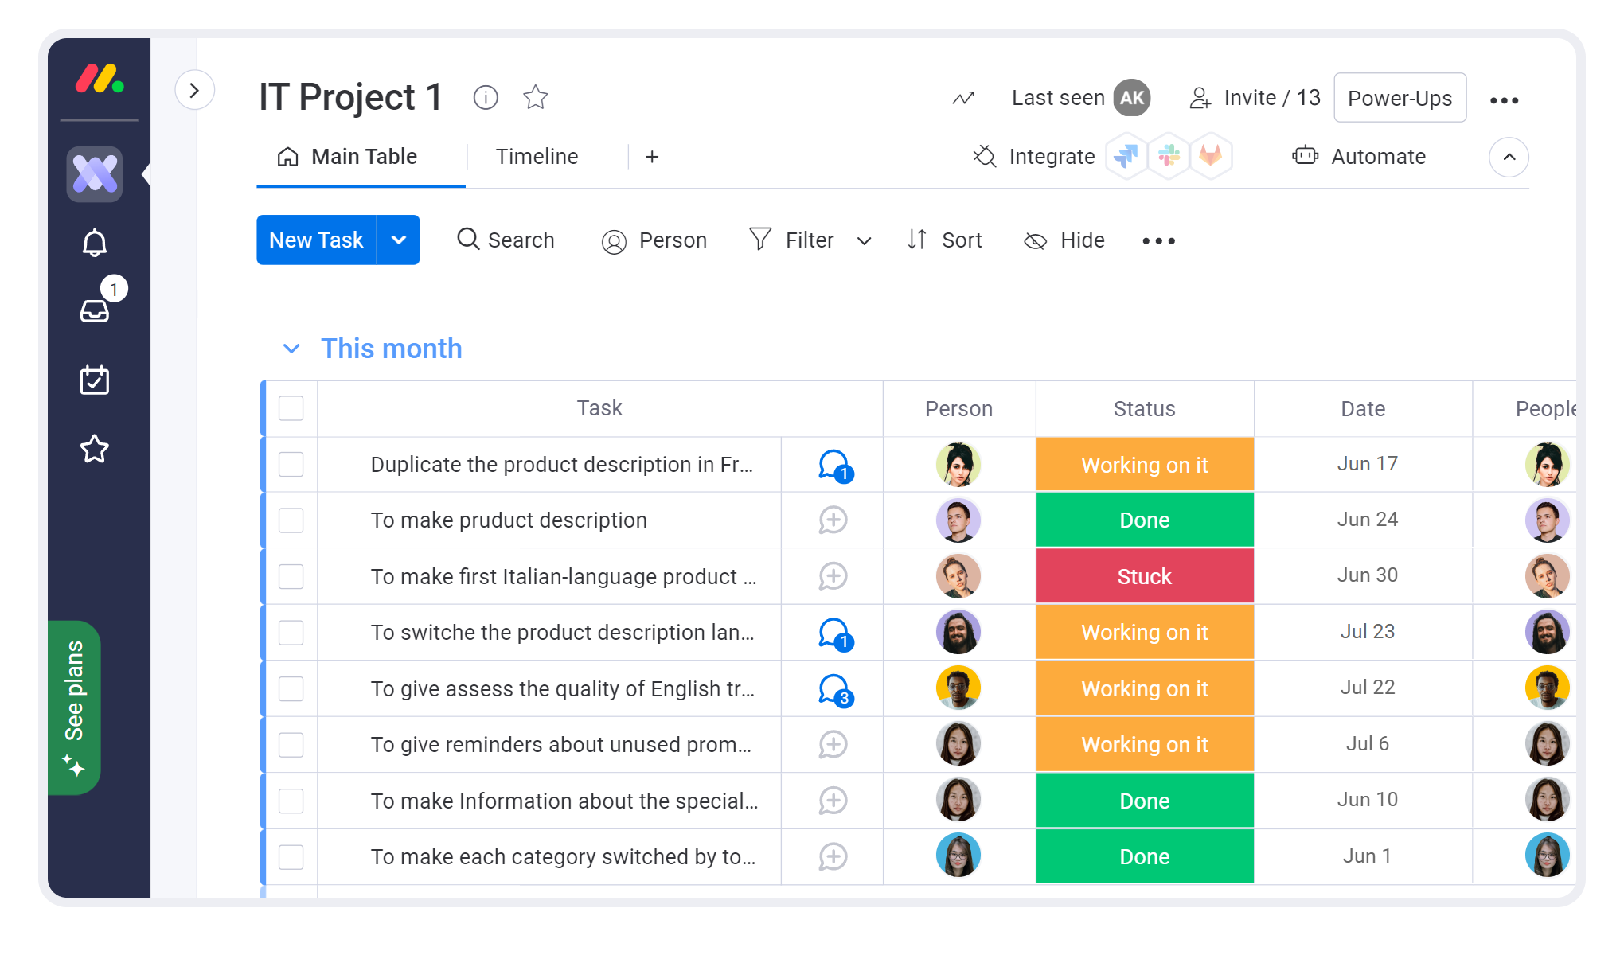
Task: Expand the Filter options chevron
Action: click(864, 240)
